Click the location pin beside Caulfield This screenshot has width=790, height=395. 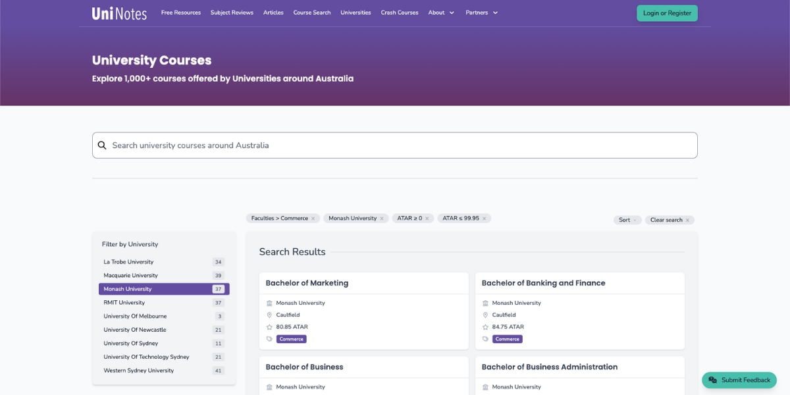[270, 315]
